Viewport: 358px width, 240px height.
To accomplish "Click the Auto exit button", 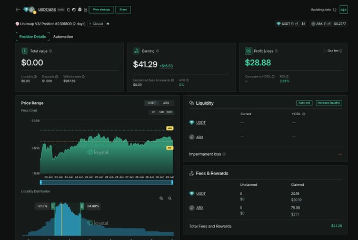I will tap(304, 103).
